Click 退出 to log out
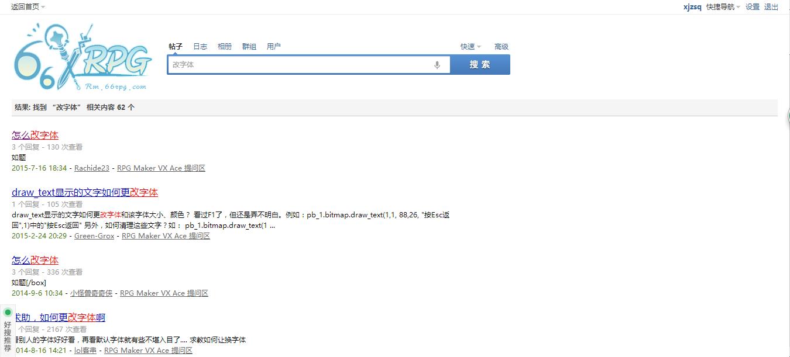The image size is (790, 357). 771,7
